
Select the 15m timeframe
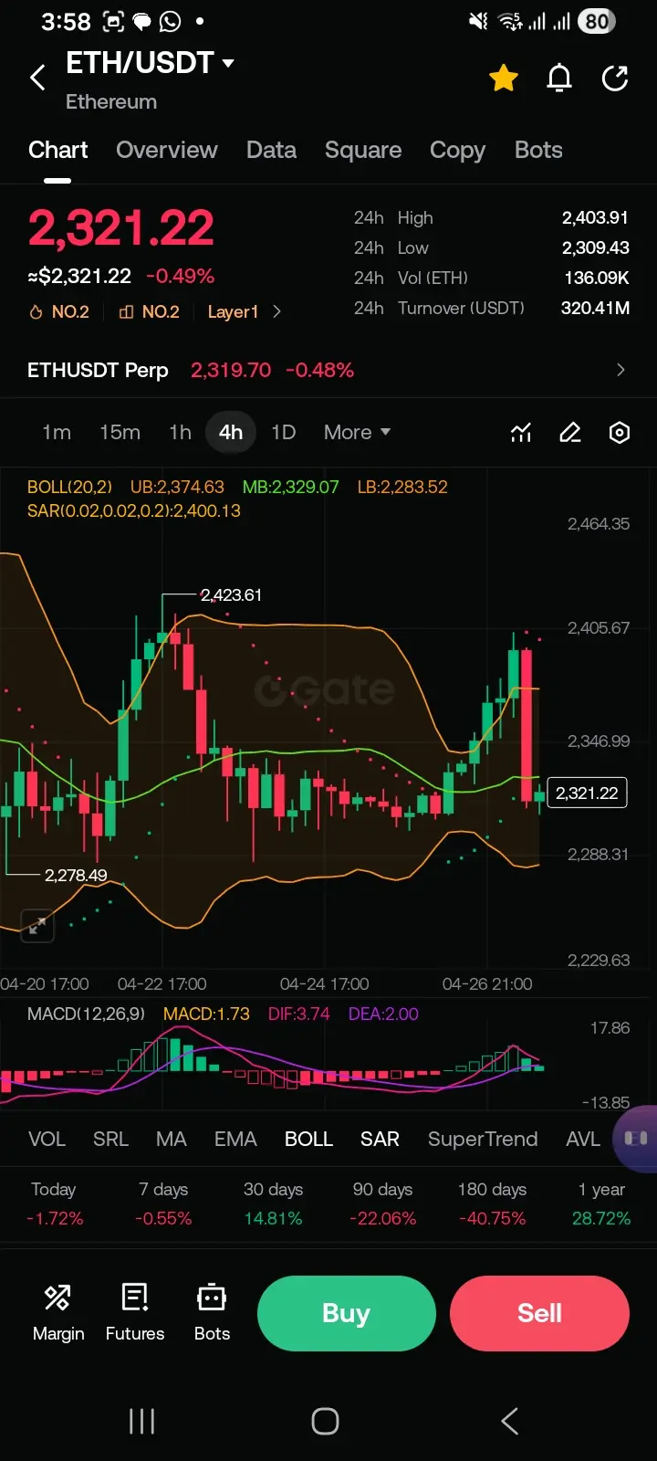click(120, 432)
